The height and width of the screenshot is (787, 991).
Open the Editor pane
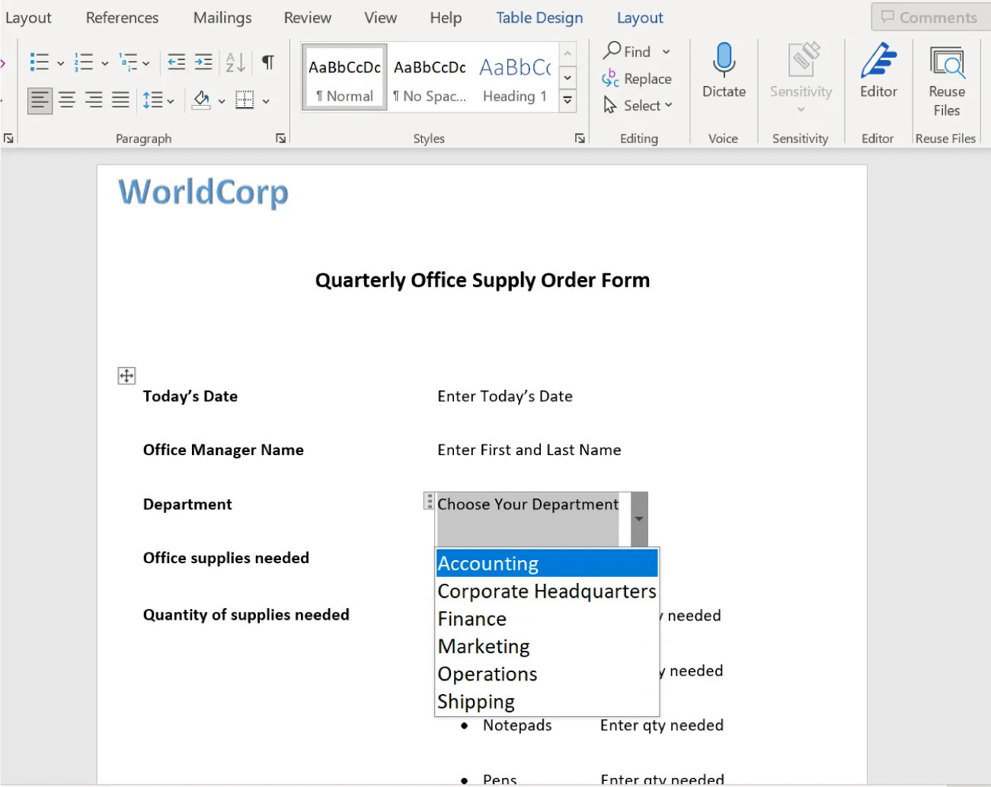tap(878, 72)
